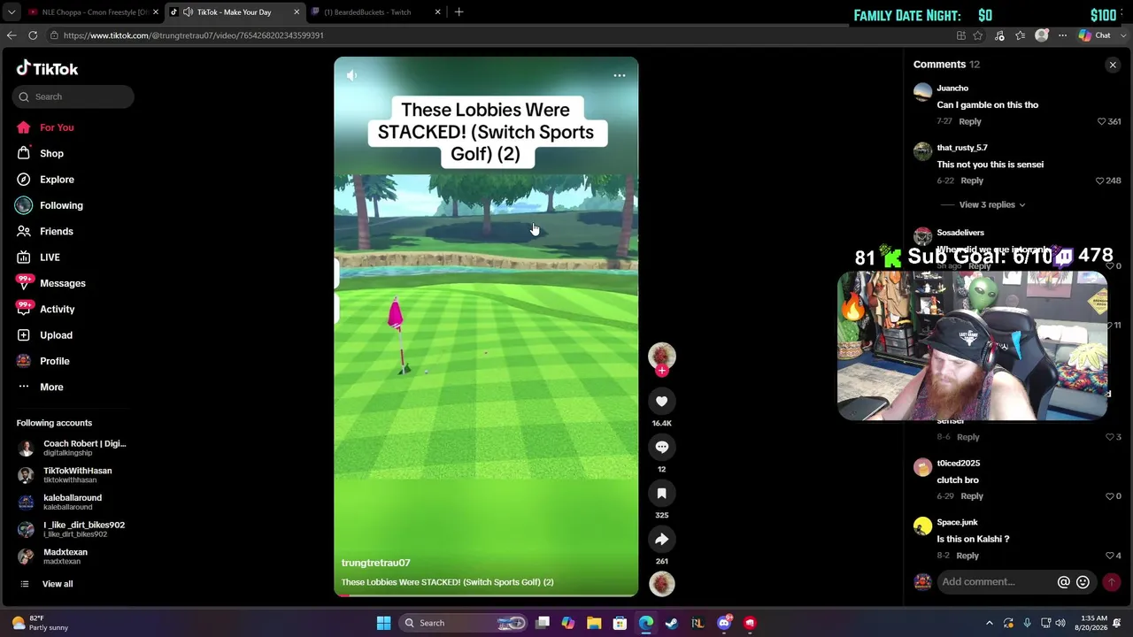The width and height of the screenshot is (1133, 637).
Task: Open the spinning sound disc thumbnail
Action: 661,585
